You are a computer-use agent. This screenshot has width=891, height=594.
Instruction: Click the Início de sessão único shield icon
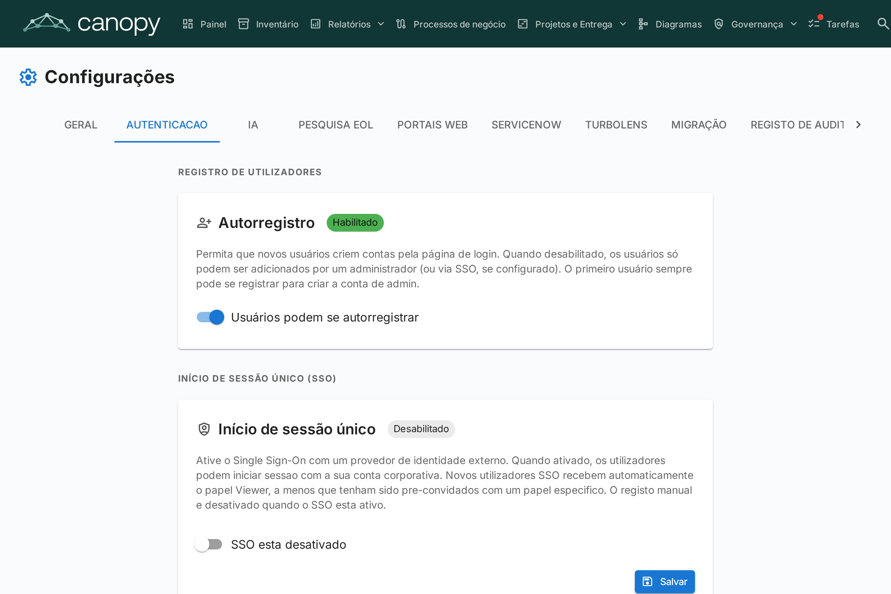204,429
